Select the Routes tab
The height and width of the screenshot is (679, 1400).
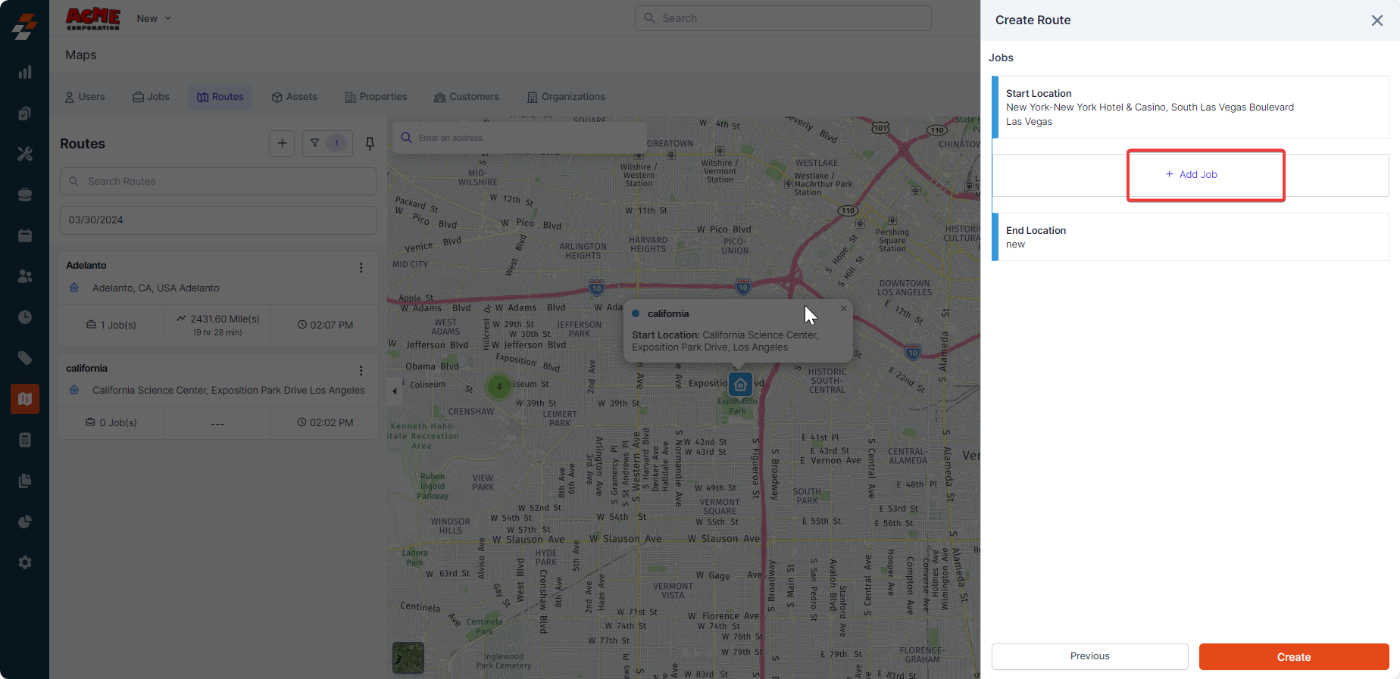(220, 97)
